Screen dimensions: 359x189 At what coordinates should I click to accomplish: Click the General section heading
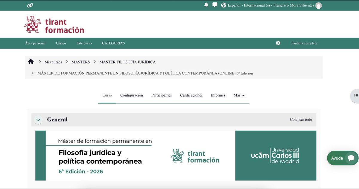[x=57, y=120]
